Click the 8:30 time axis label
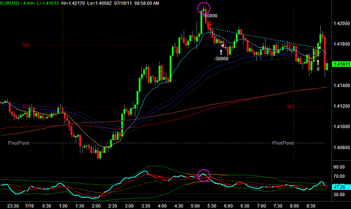 point(311,206)
